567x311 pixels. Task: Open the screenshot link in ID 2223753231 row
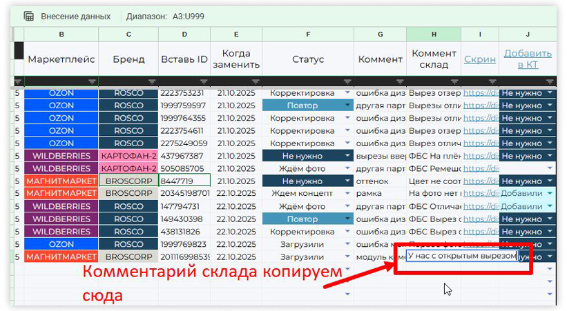tap(481, 93)
